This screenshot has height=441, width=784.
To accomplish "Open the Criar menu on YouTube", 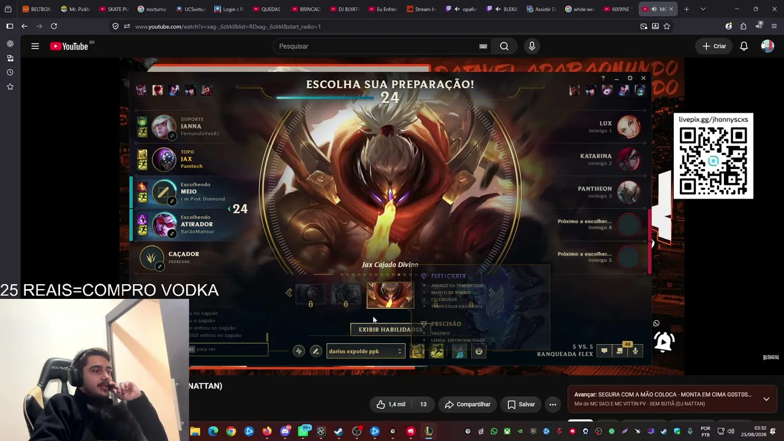I will pos(714,46).
